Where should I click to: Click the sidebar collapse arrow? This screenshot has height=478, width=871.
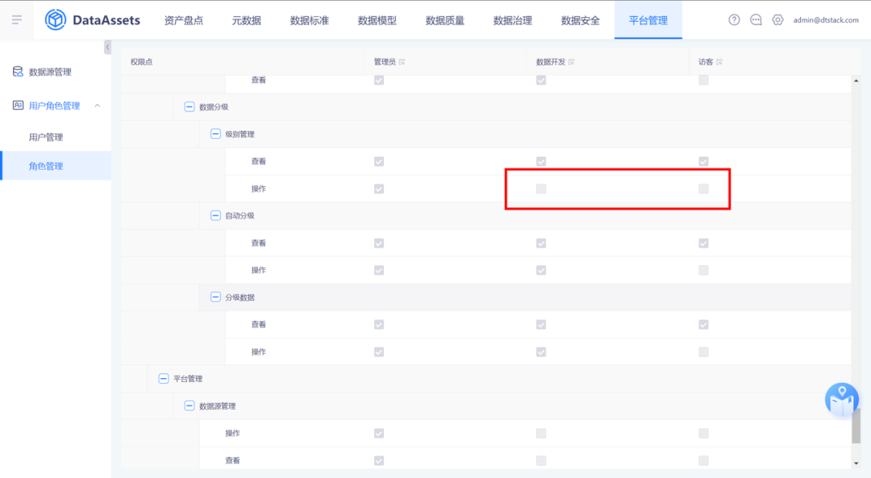(x=107, y=47)
